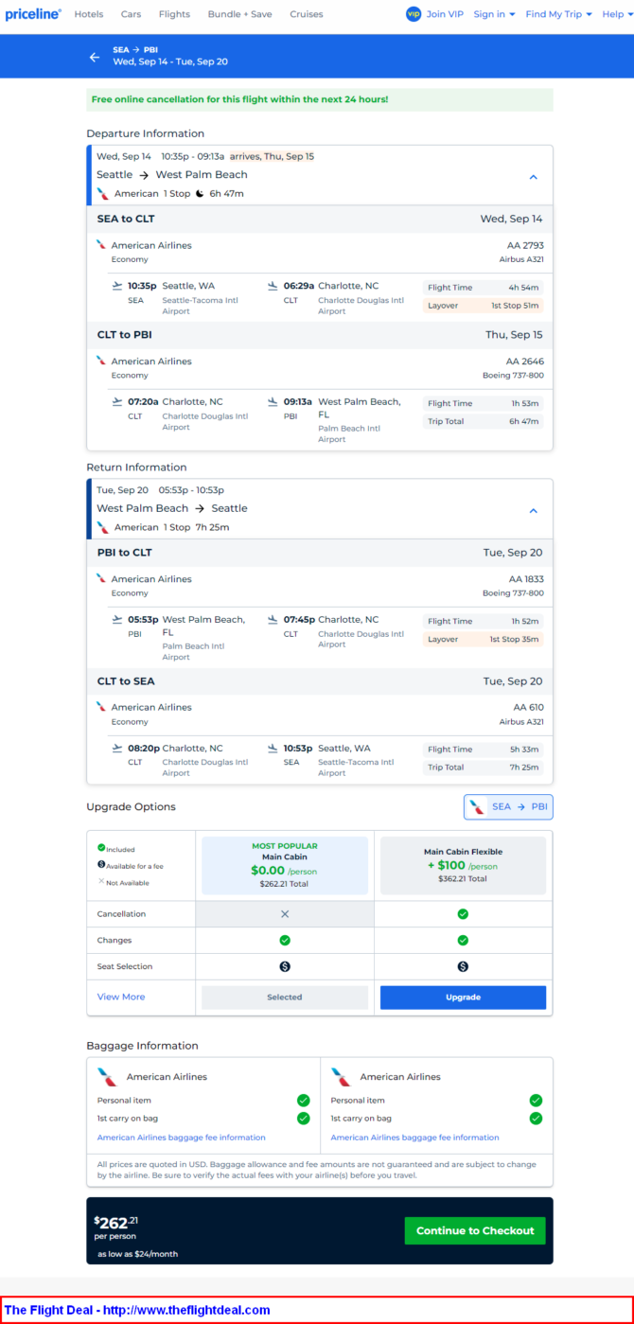The image size is (634, 1324).
Task: Open the Sign in dropdown
Action: pyautogui.click(x=494, y=14)
